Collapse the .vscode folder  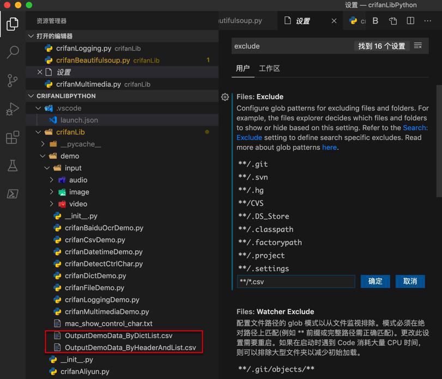122,108
